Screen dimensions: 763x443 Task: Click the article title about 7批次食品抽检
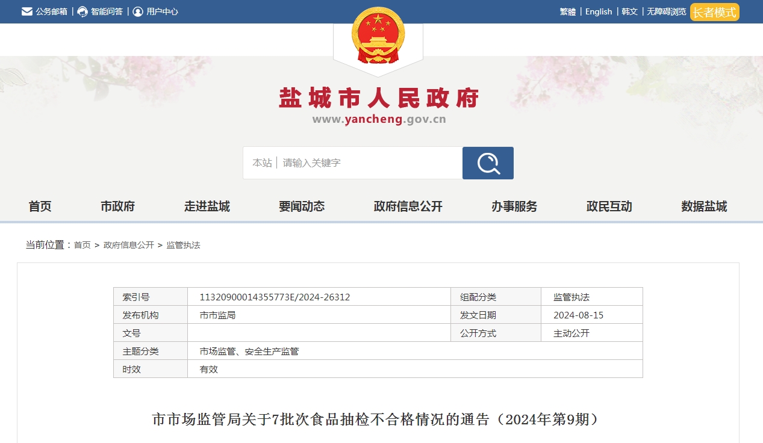pos(377,420)
